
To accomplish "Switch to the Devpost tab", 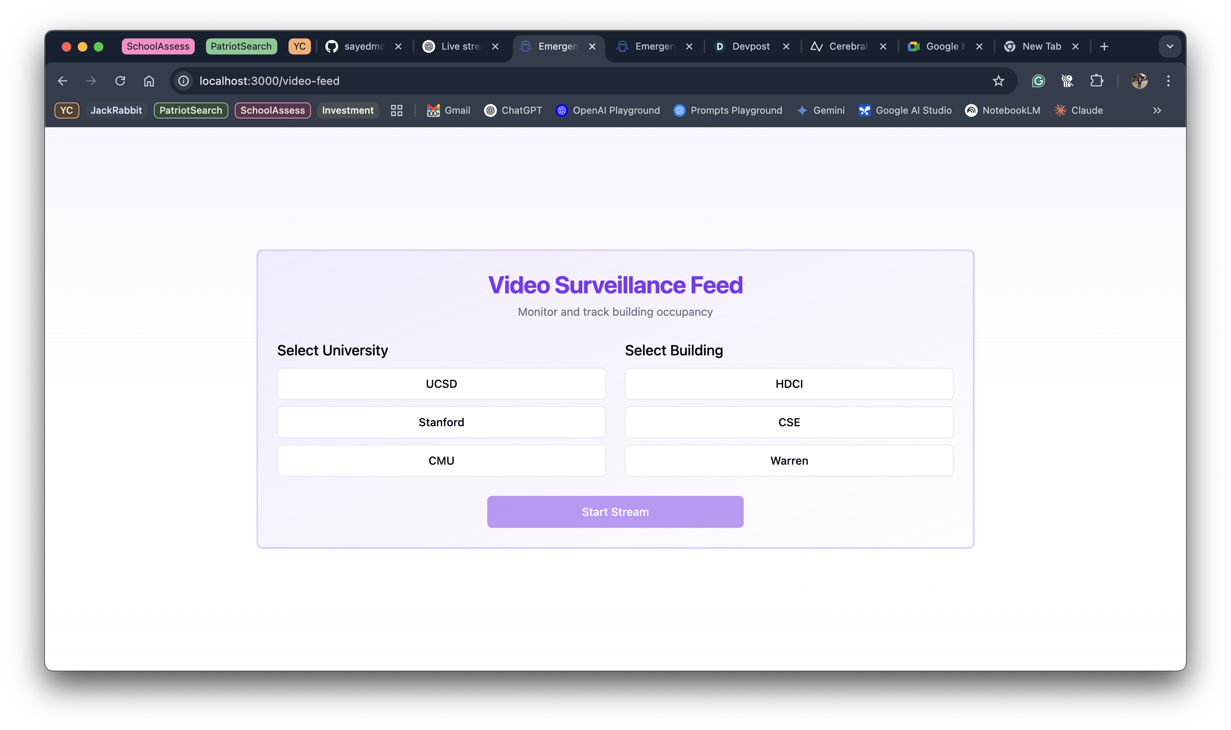I will click(x=751, y=46).
